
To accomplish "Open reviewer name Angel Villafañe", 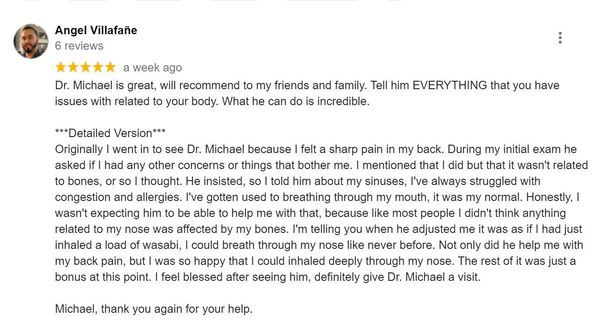I will (96, 30).
